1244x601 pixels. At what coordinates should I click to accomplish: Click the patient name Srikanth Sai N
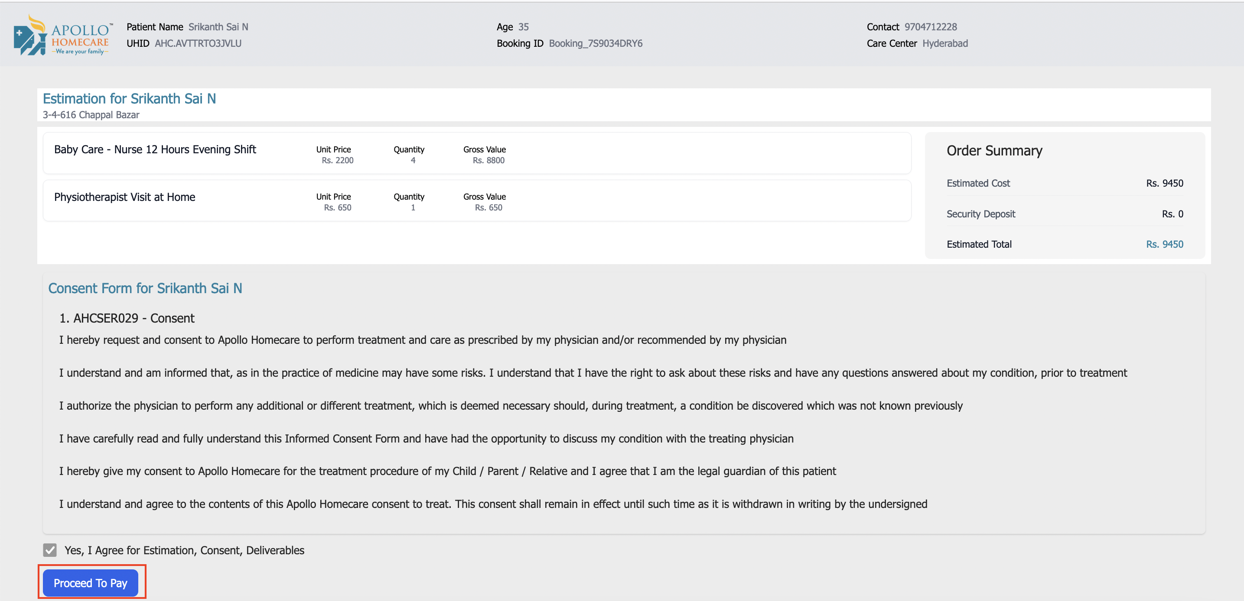218,27
